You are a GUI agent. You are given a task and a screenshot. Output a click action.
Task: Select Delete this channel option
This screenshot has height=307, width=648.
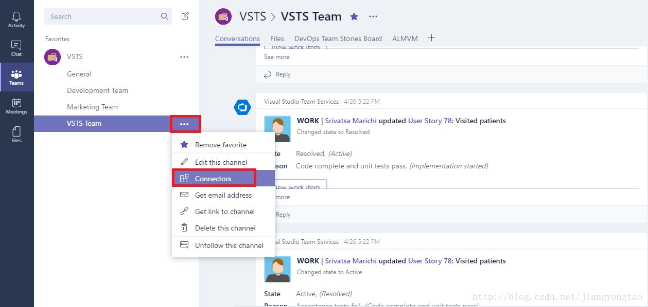(223, 228)
